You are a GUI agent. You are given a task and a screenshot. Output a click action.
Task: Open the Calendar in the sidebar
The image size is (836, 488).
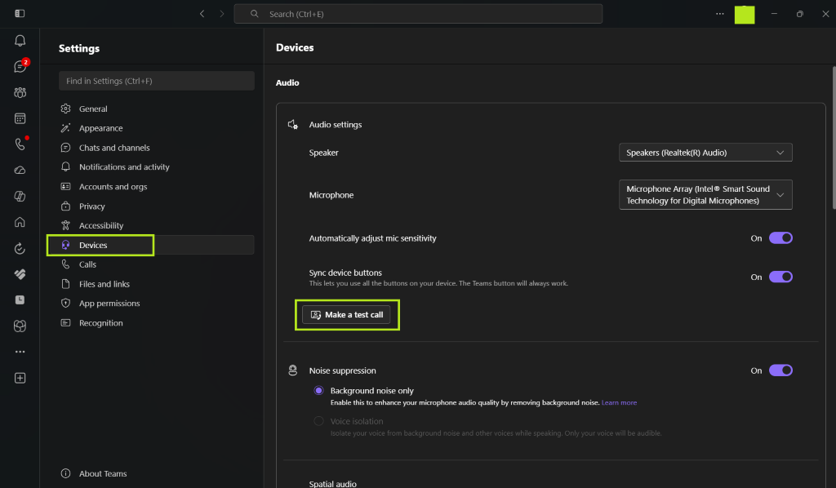(x=20, y=118)
